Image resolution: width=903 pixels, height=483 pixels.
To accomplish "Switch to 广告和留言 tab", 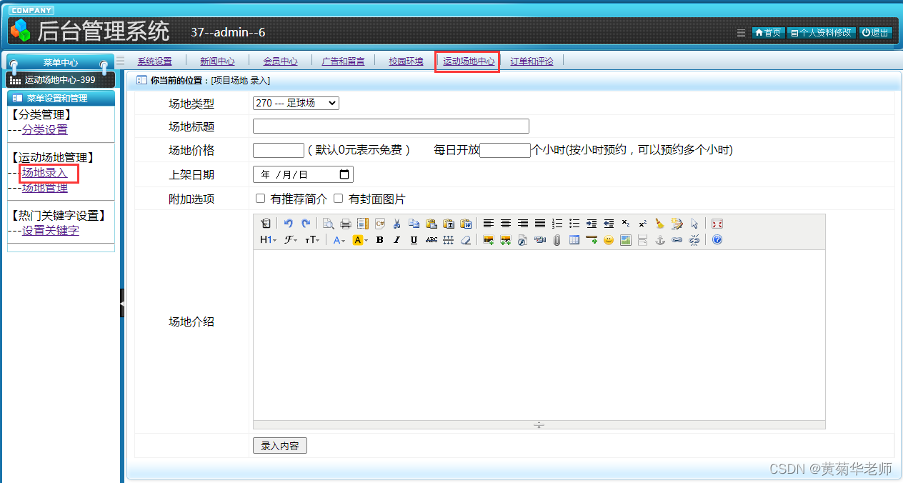I will point(343,61).
